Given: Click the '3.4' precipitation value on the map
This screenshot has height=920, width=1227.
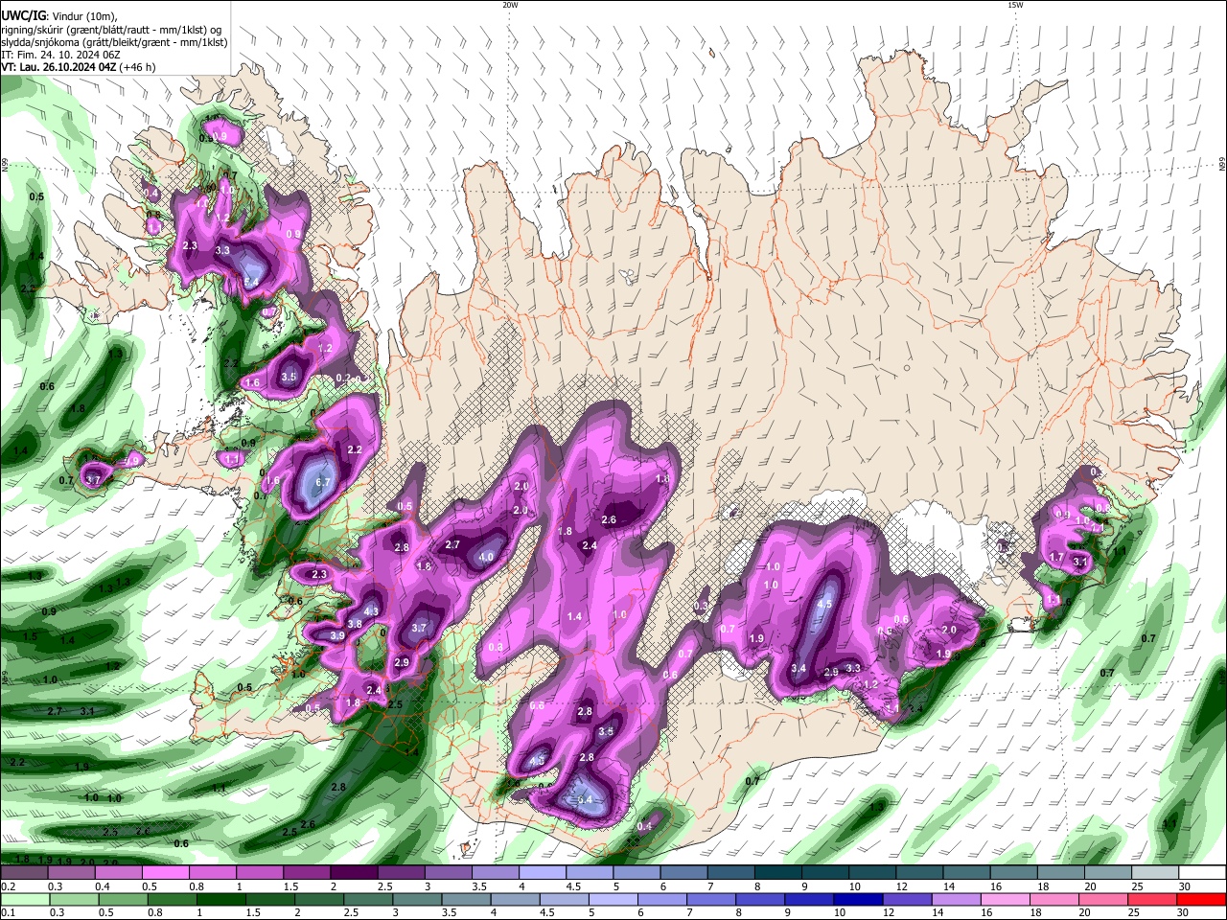Looking at the screenshot, I should [799, 668].
